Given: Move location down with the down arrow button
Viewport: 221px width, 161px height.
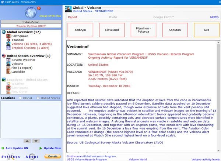Looking at the screenshot, I should (x=36, y=141).
